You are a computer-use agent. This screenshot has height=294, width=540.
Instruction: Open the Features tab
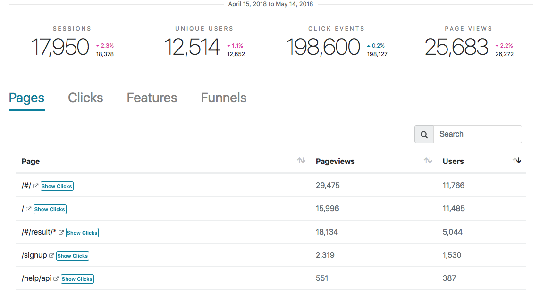coord(152,98)
